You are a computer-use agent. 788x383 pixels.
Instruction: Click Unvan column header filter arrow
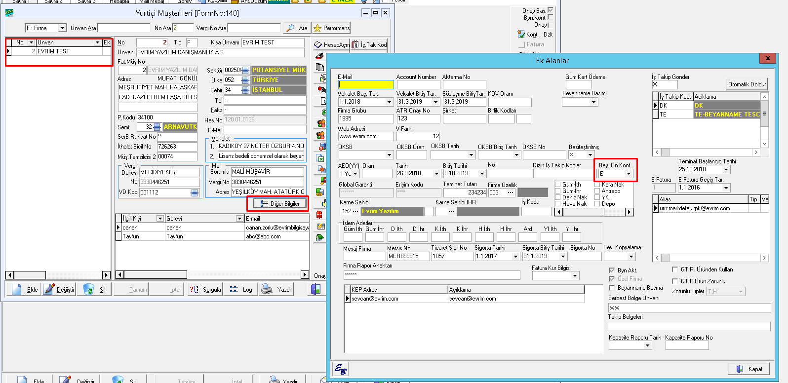tap(97, 42)
